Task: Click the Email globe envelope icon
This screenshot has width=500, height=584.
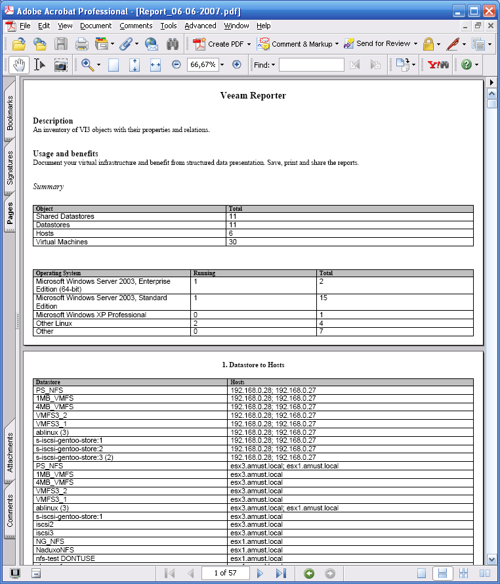Action: [152, 44]
